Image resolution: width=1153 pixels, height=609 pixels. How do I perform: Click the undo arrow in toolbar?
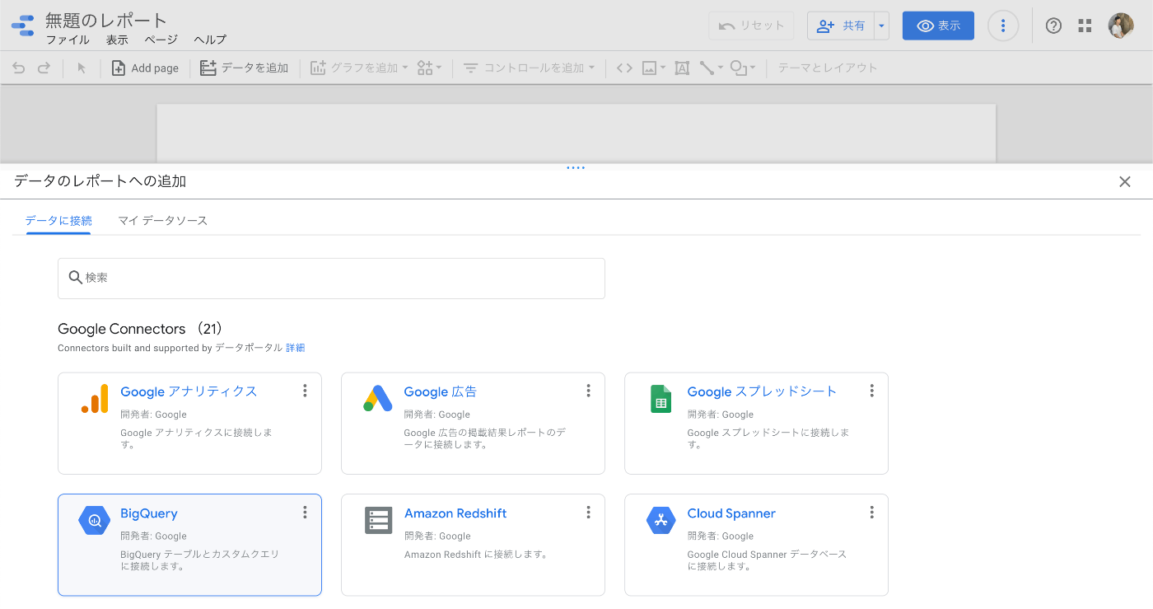pyautogui.click(x=19, y=68)
